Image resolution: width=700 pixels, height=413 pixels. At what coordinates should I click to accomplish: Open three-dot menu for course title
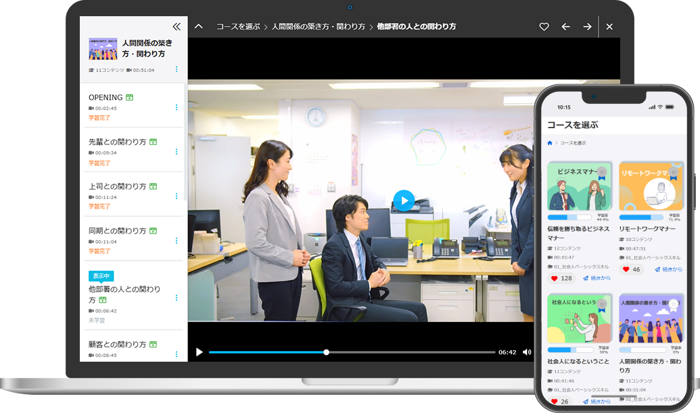coord(177,69)
